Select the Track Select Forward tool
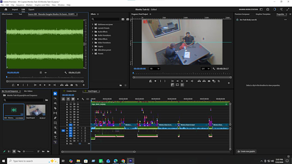The image size is (292, 164). click(x=55, y=98)
